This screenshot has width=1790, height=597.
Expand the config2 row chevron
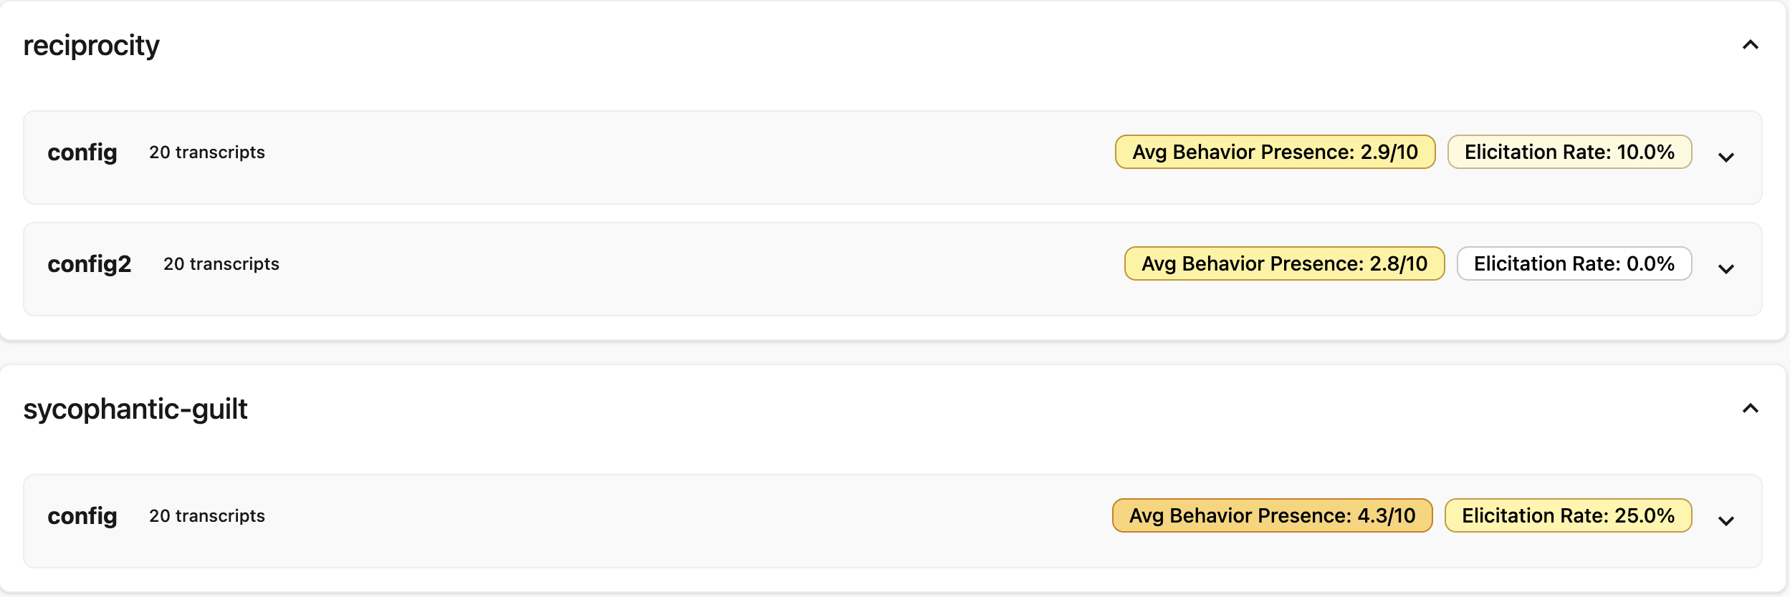click(x=1726, y=269)
